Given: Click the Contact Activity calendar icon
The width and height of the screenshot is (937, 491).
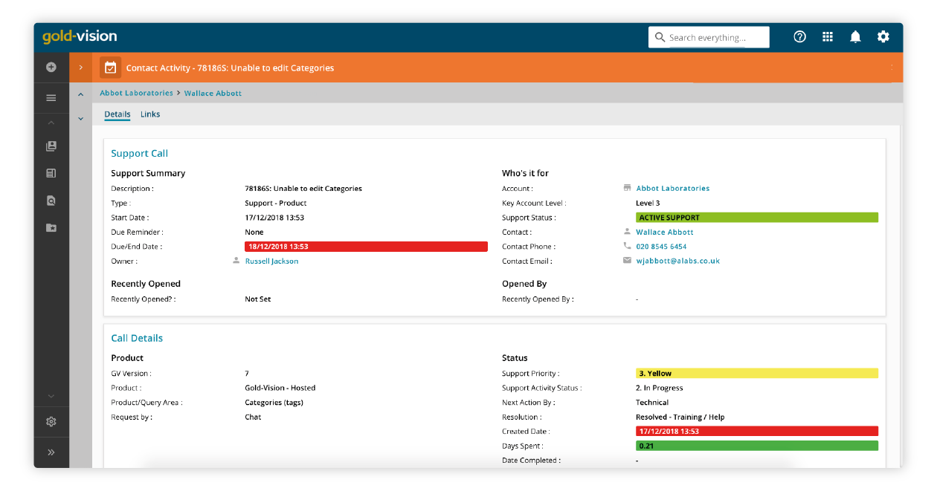Looking at the screenshot, I should coord(110,68).
